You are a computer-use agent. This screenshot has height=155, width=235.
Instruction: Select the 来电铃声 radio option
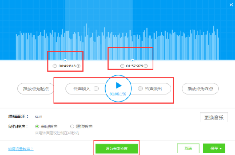pos(37,127)
